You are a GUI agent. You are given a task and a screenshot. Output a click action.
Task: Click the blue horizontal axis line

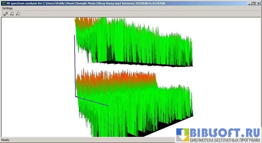click(x=92, y=101)
